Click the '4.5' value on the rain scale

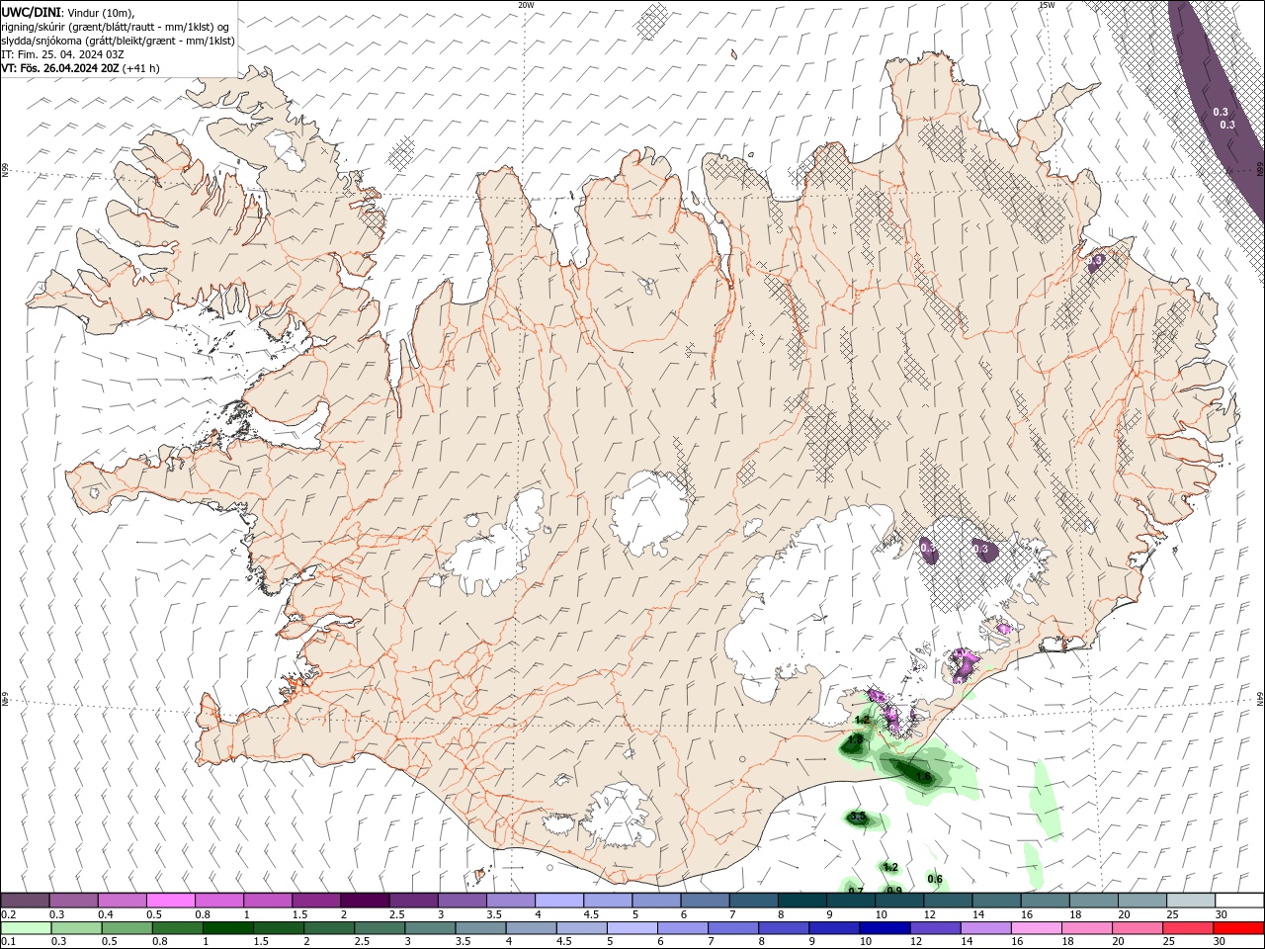(x=563, y=941)
